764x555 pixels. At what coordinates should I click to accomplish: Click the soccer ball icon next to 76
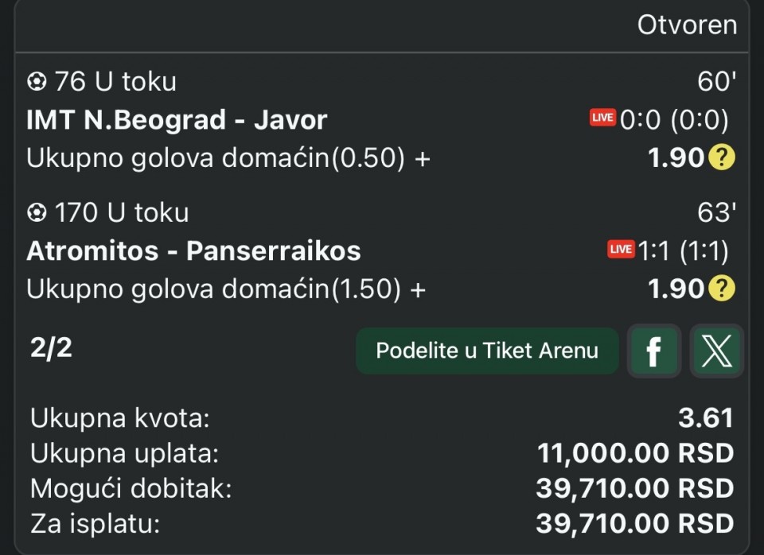coord(37,81)
